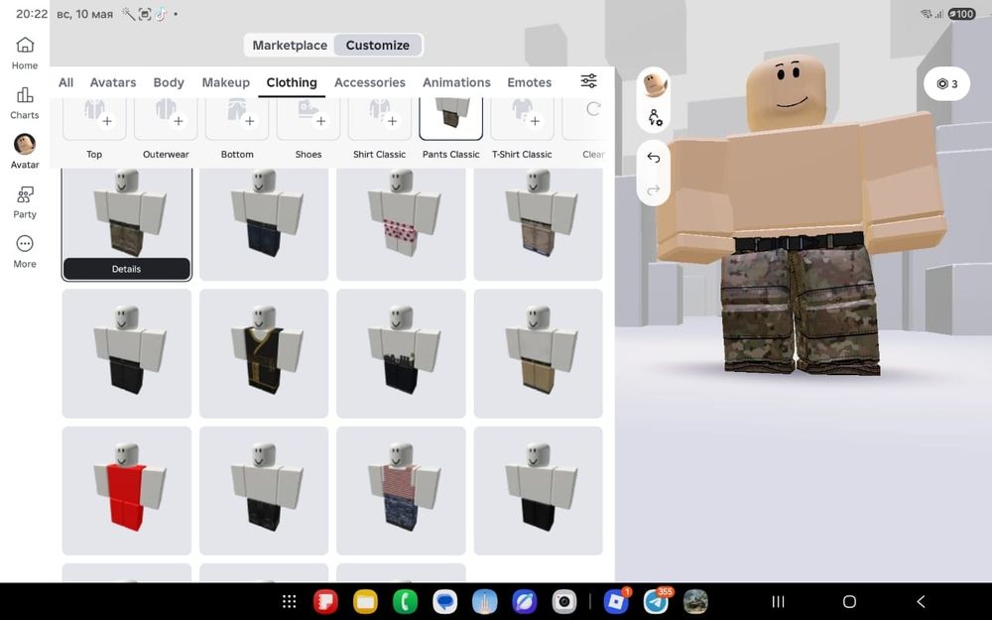The height and width of the screenshot is (620, 992).
Task: Open the Android recent apps button
Action: click(x=778, y=602)
